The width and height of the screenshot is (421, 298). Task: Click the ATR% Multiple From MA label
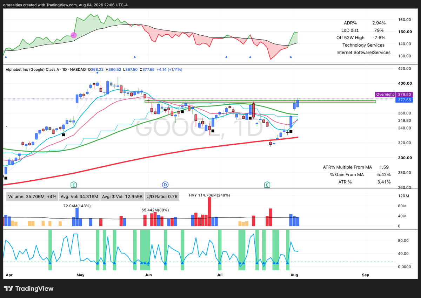[347, 167]
